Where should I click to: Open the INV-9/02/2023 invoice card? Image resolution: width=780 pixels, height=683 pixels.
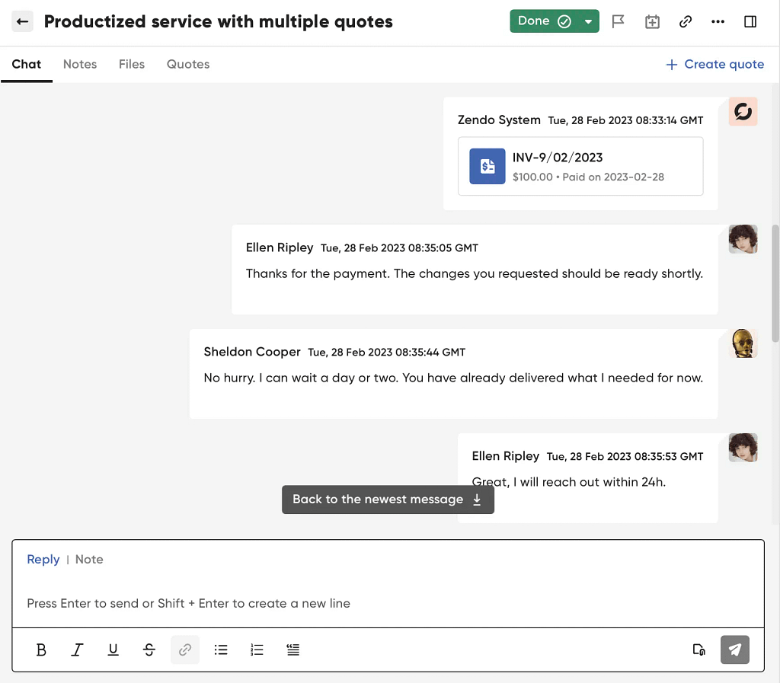580,166
